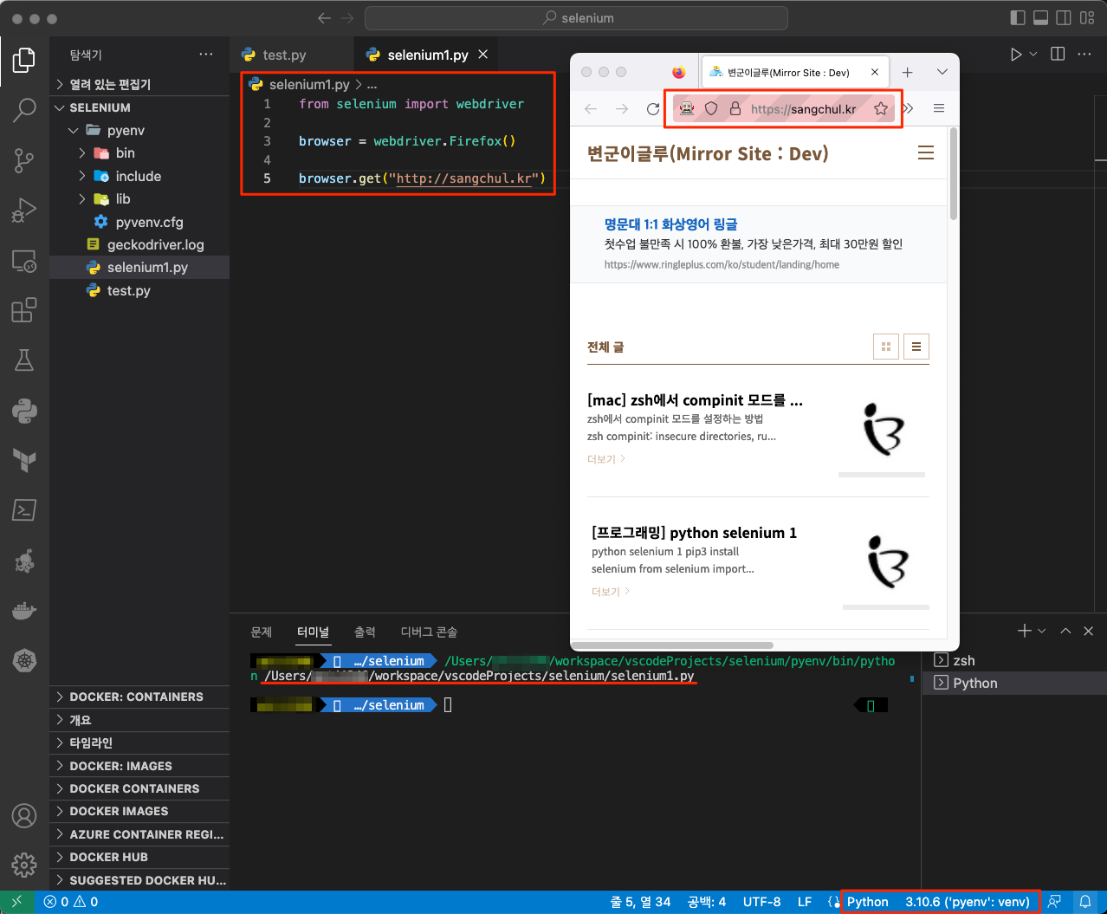The image size is (1107, 914).
Task: Expand the DOCKER: CONTAINERS section
Action: [139, 697]
